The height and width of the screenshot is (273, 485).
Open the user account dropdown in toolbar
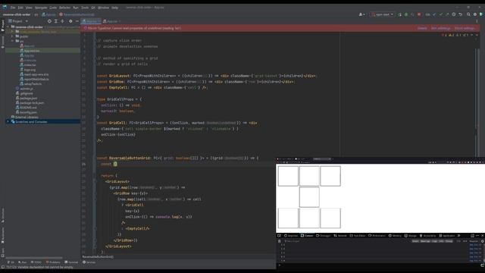click(x=361, y=14)
